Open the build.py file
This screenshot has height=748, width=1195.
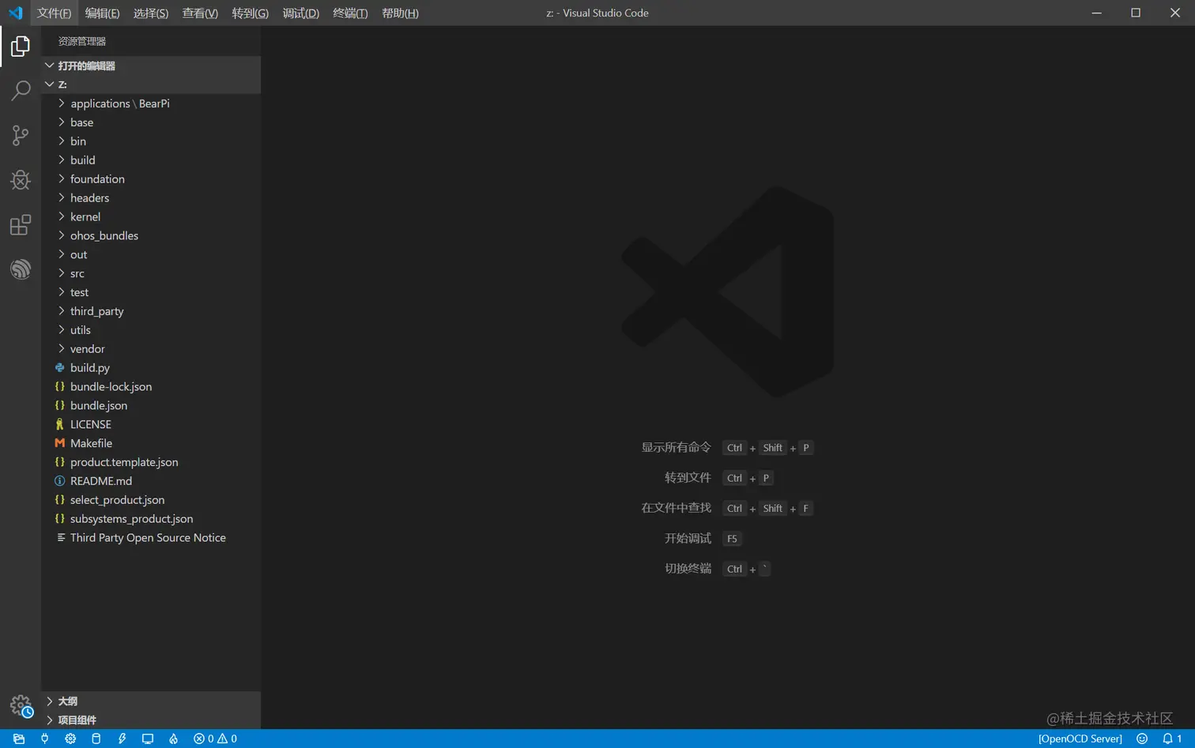coord(151,368)
